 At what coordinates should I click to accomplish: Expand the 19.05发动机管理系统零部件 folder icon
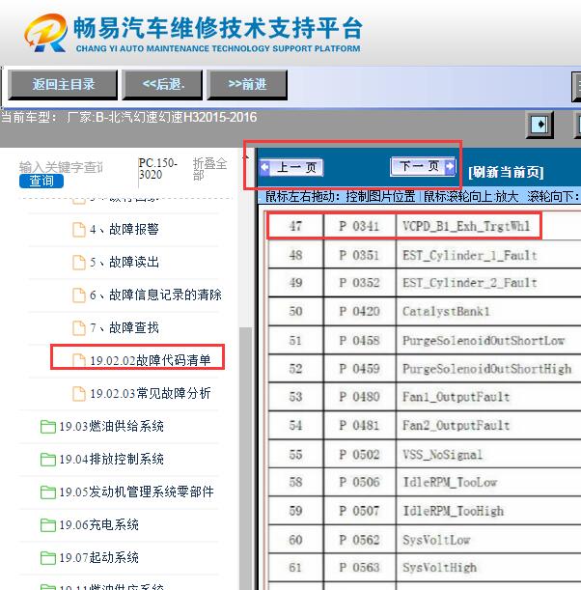pos(47,492)
